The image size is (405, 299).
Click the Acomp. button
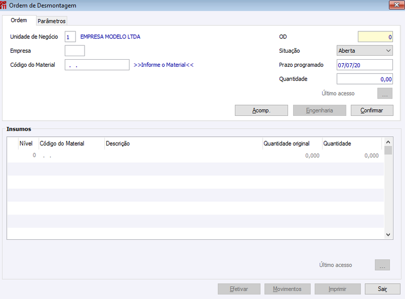click(261, 110)
